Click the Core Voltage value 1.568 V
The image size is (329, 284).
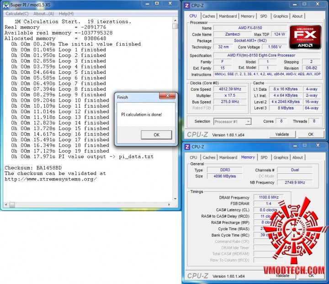pos(275,47)
